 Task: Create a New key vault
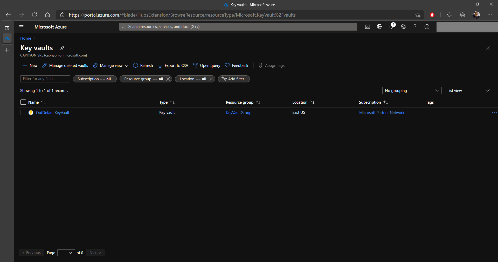pyautogui.click(x=30, y=66)
